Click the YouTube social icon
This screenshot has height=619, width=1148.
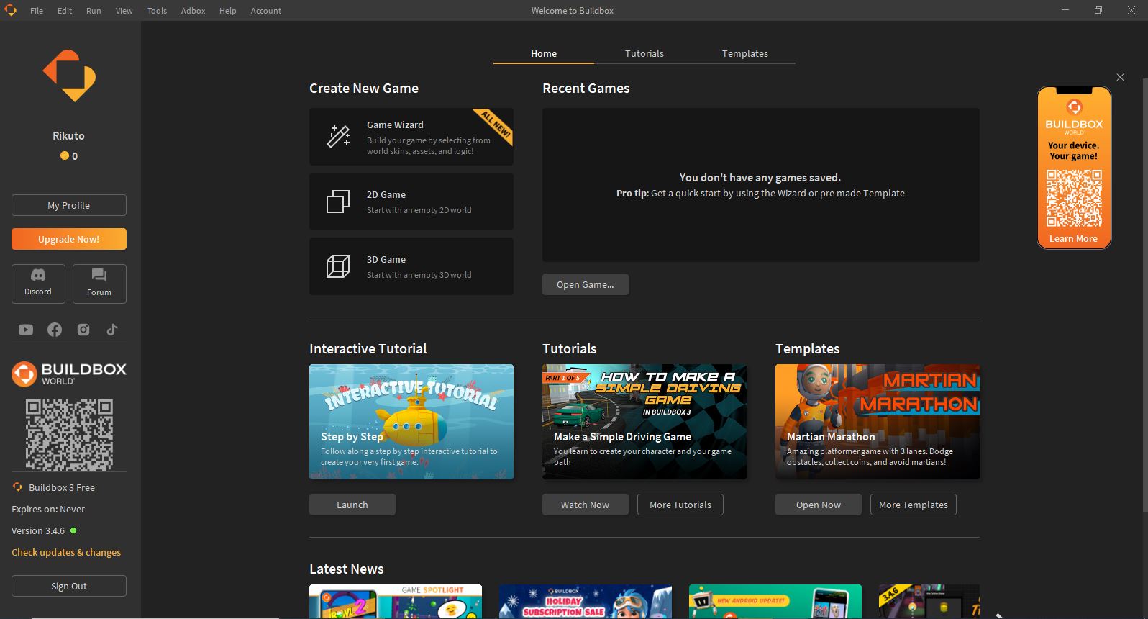(x=26, y=330)
